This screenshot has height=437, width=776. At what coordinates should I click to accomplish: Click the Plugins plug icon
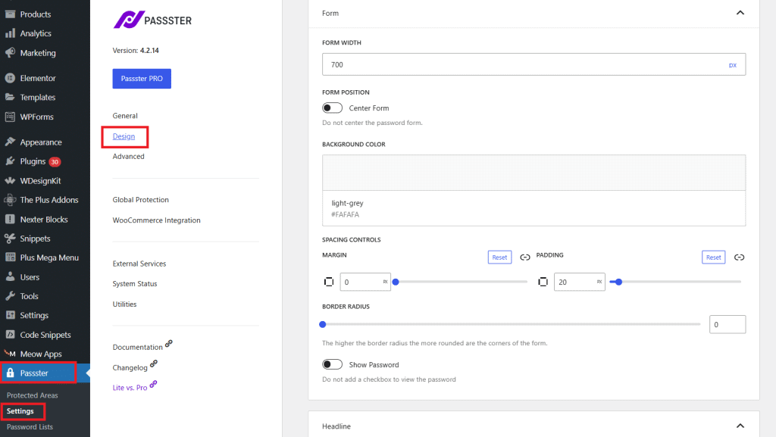pos(10,161)
